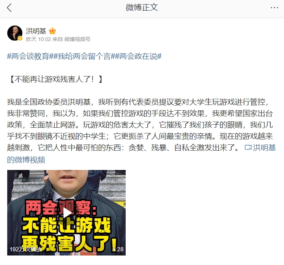The image size is (284, 265).
Task: Click the yellow verified badge on avatar
Action: pos(20,38)
